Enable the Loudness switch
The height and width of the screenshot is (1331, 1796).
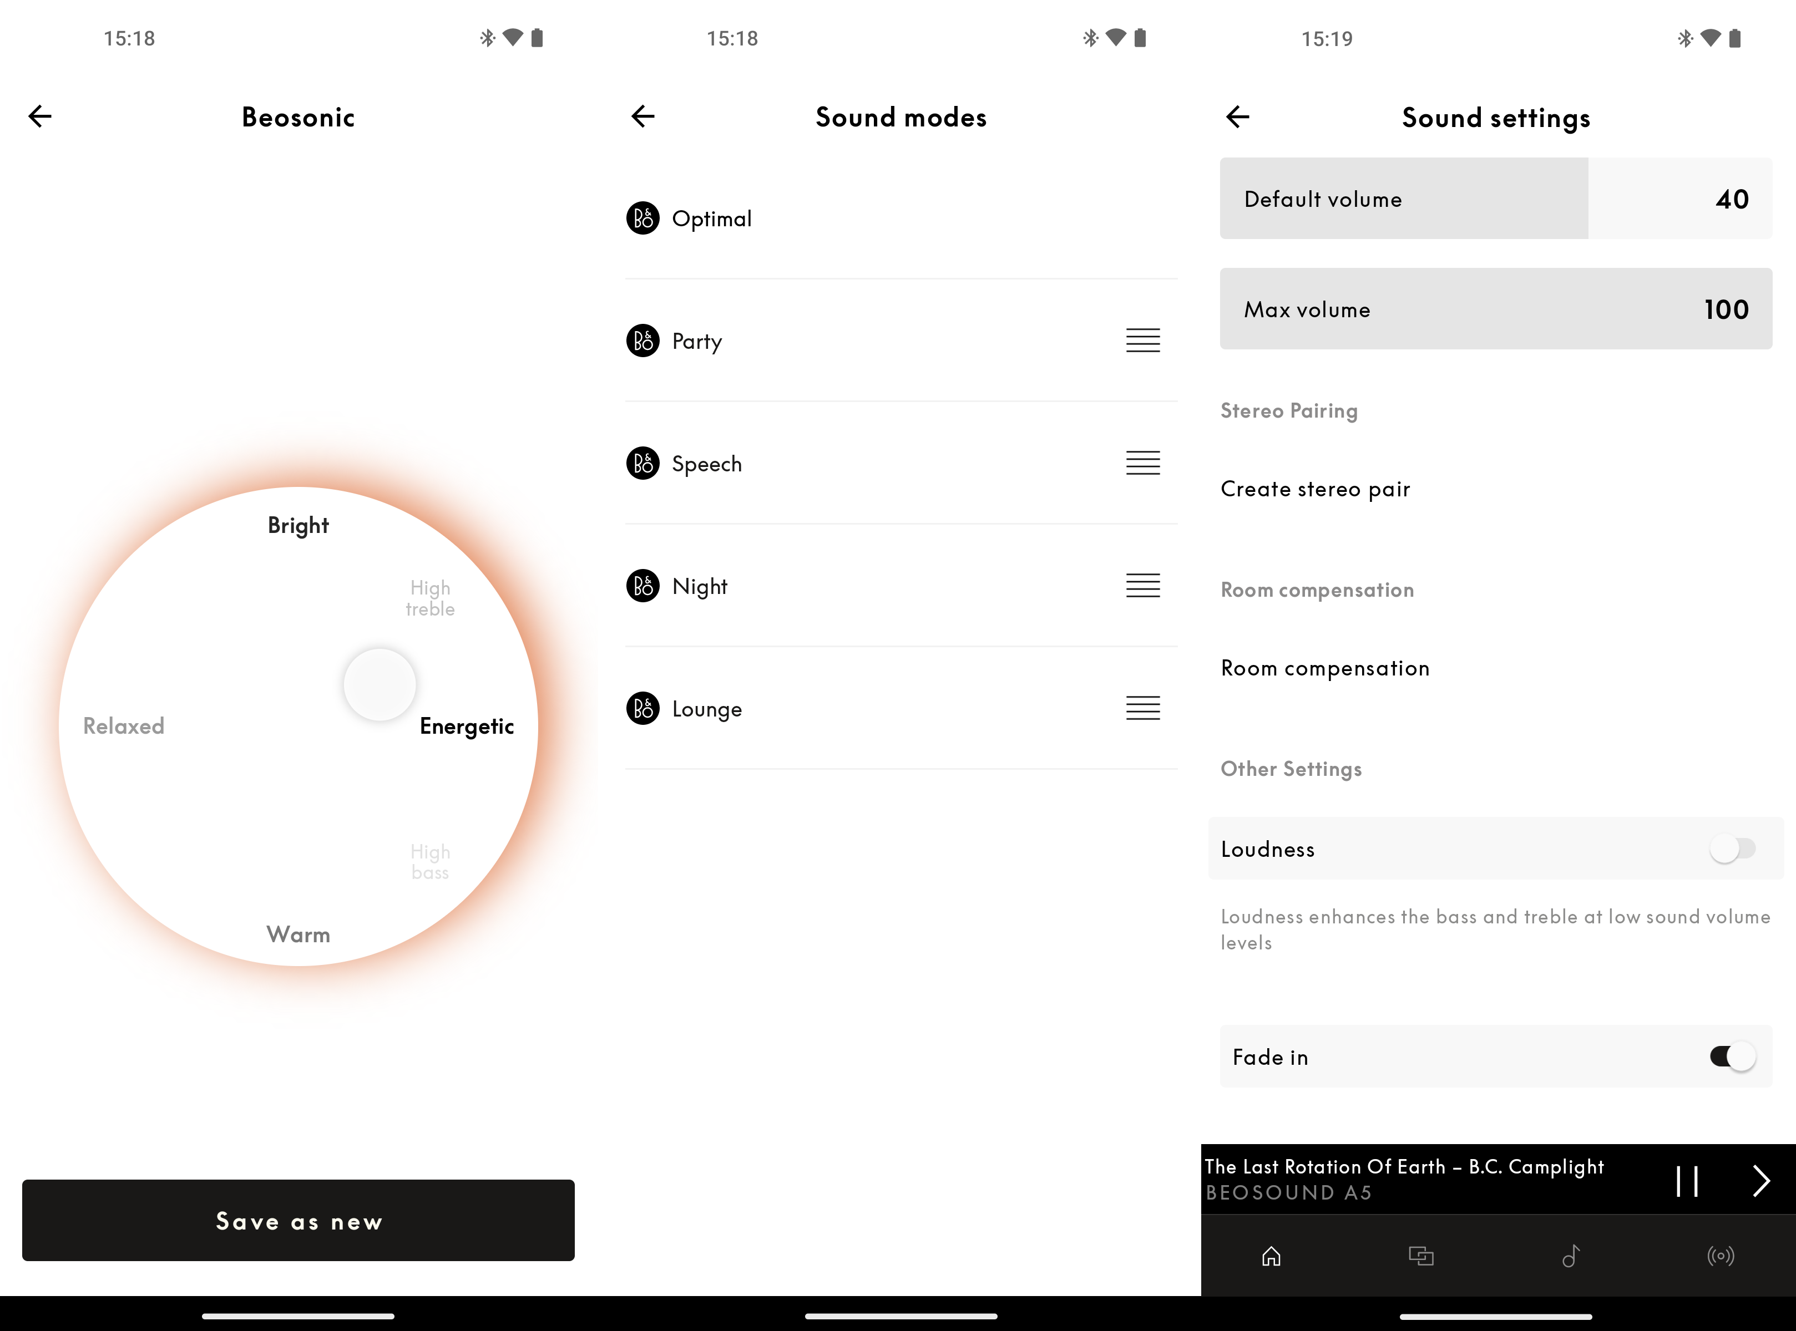tap(1732, 849)
